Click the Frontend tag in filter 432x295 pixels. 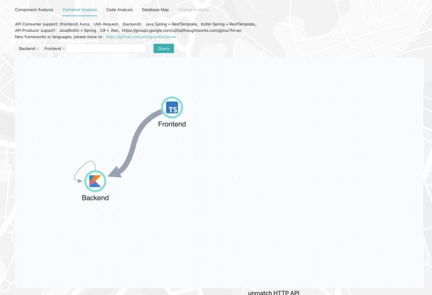coord(53,49)
